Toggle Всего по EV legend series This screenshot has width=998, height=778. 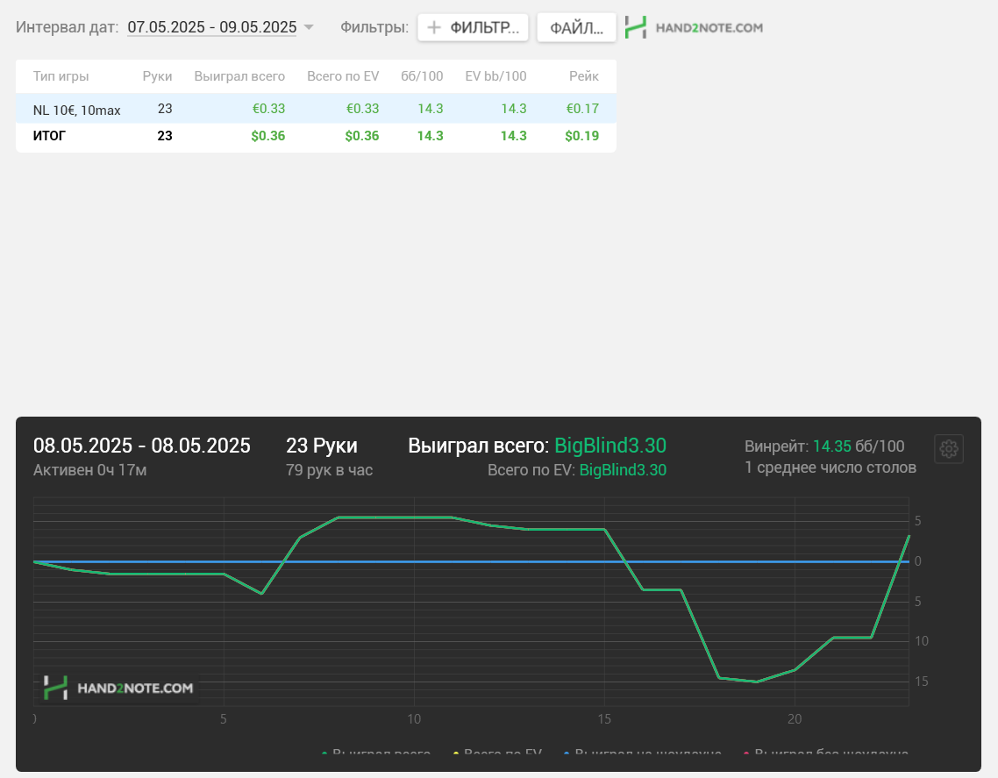point(497,753)
